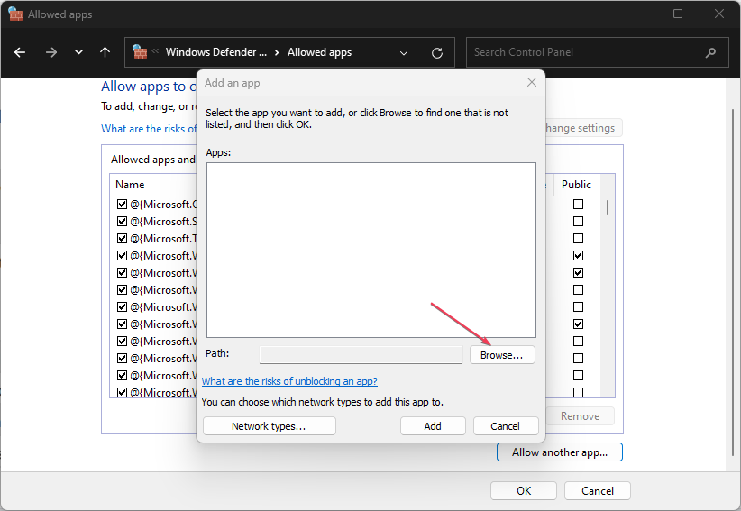This screenshot has width=741, height=511.
Task: Click inside the Apps list box
Action: (x=371, y=251)
